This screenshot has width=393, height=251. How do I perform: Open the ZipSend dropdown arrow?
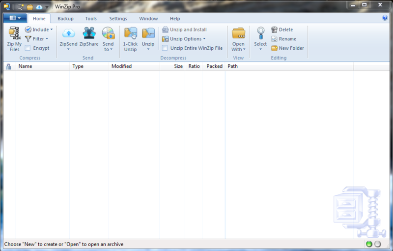pos(68,49)
